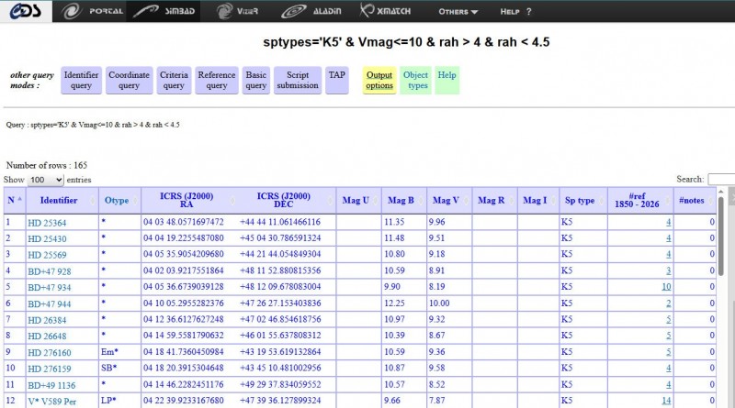Screen dimensions: 735x408
Task: Open the Portal service
Action: [x=92, y=11]
